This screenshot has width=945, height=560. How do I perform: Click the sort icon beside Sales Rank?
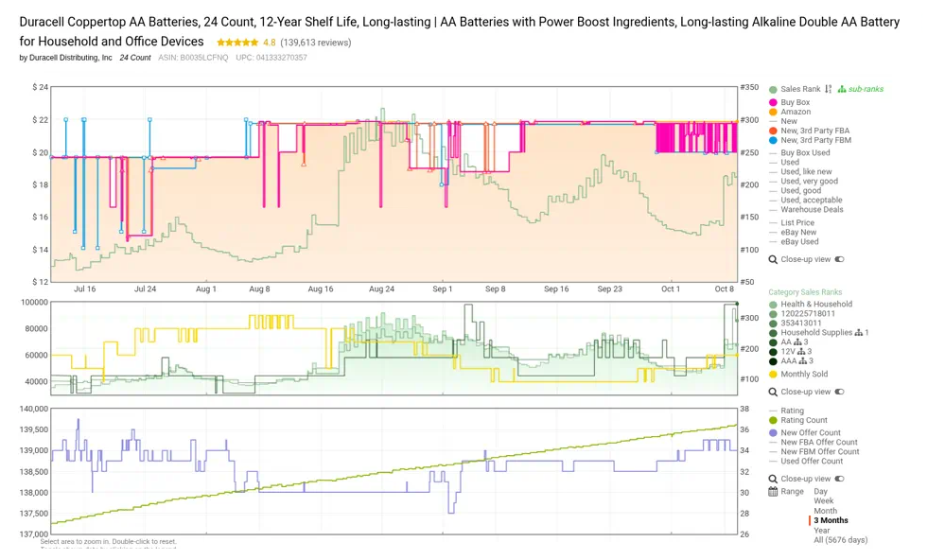[x=828, y=89]
